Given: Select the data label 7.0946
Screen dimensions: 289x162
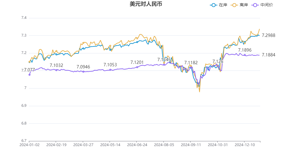Looking at the screenshot, I should pyautogui.click(x=83, y=67).
